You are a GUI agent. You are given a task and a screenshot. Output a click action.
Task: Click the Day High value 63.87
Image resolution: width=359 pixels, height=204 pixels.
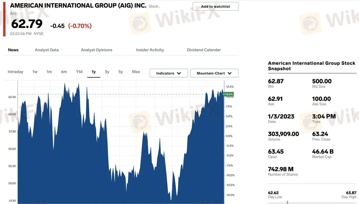(351, 193)
